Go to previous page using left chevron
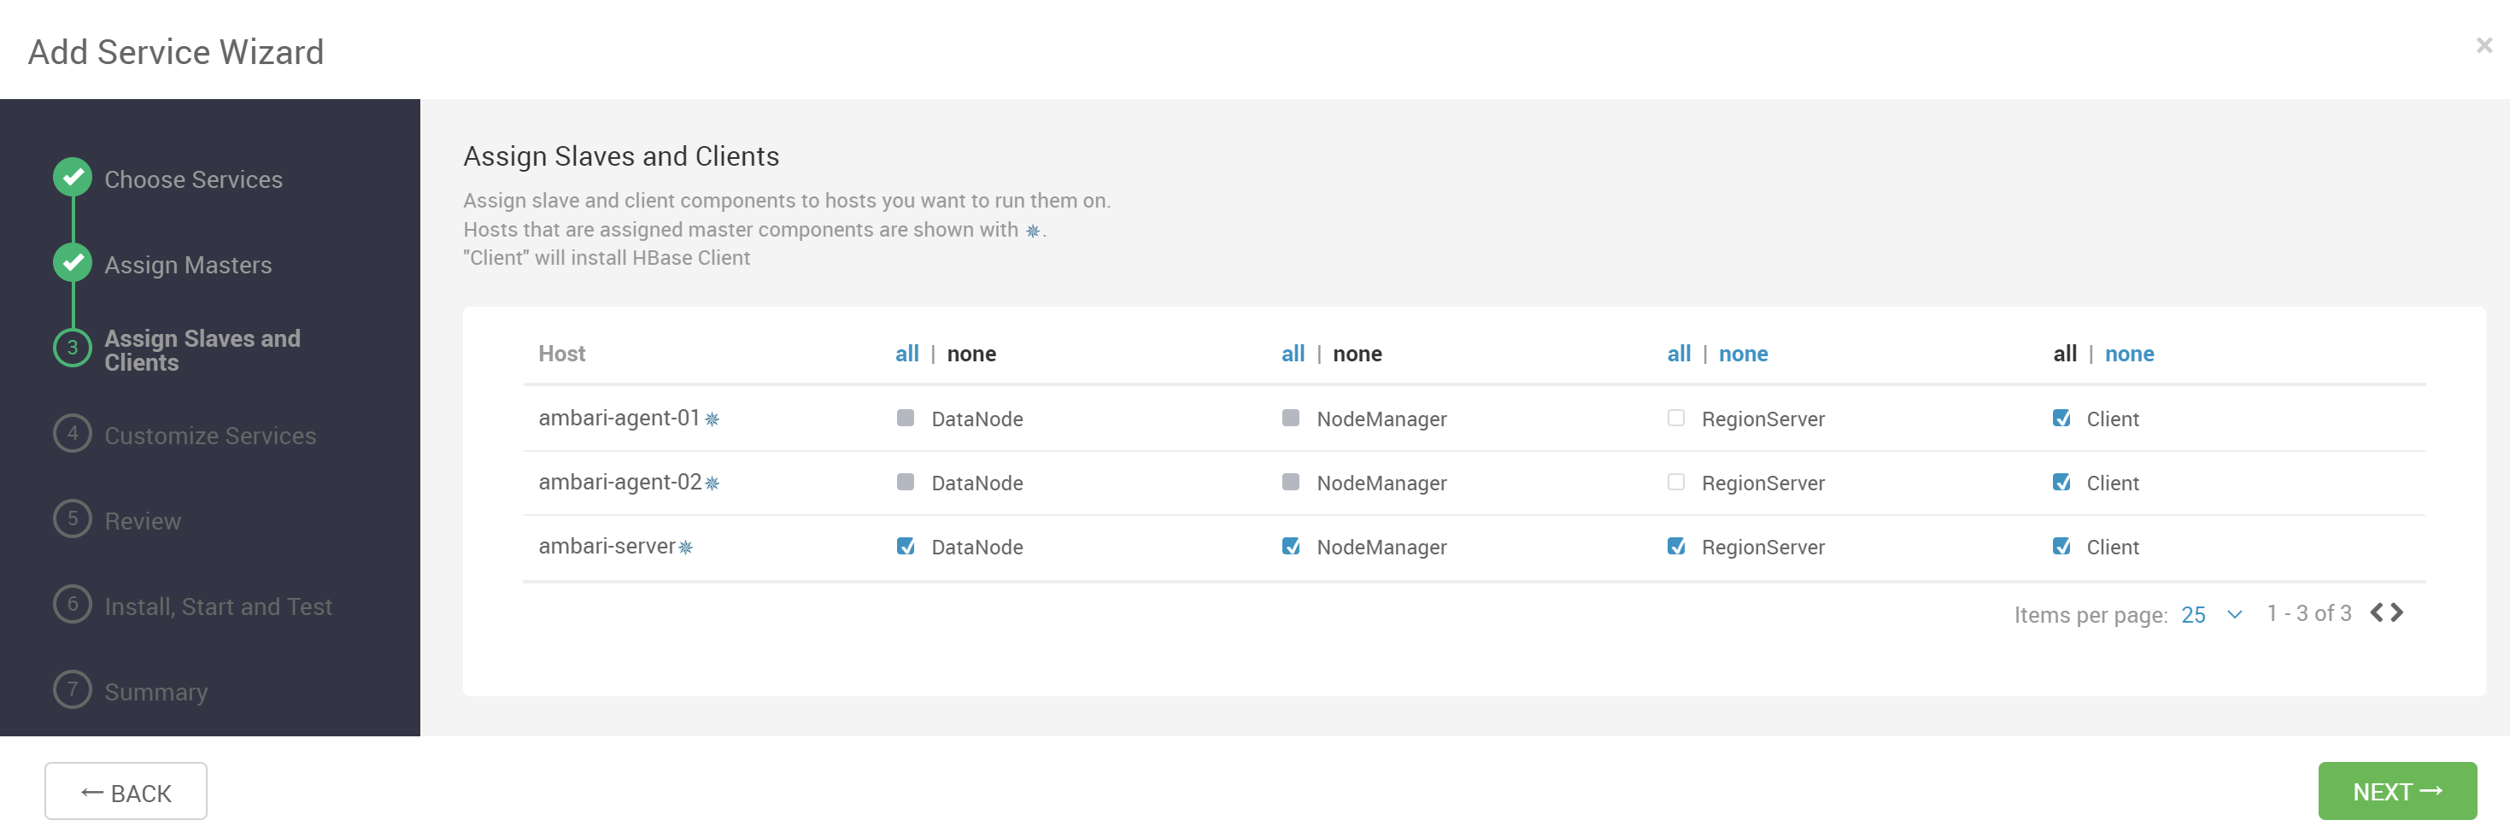Screen dimensions: 2510x832 pyautogui.click(x=2378, y=612)
